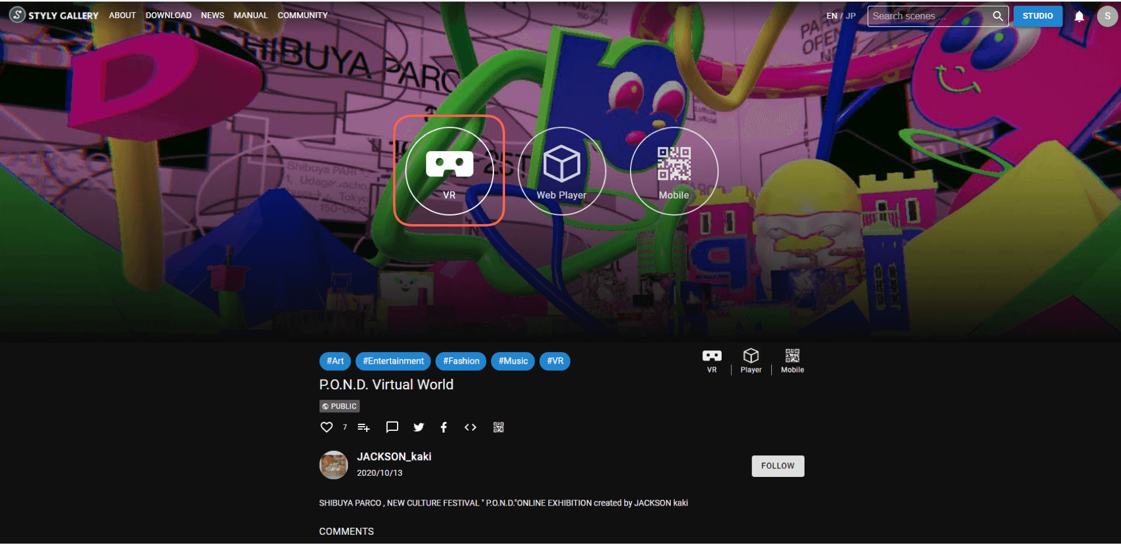Image resolution: width=1121 pixels, height=547 pixels.
Task: Follow the user JACKSON_kaki
Action: pos(777,466)
